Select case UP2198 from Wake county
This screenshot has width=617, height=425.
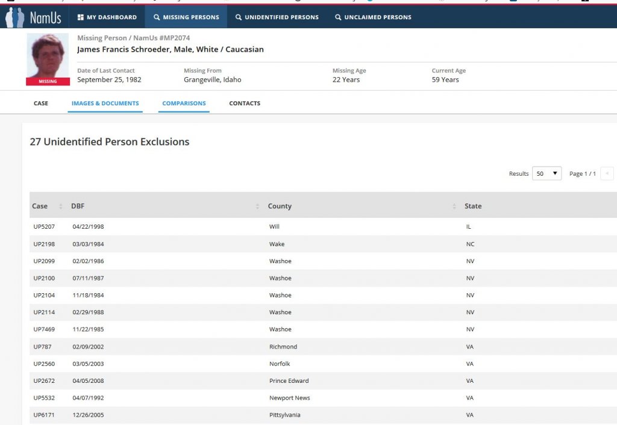[x=43, y=244]
